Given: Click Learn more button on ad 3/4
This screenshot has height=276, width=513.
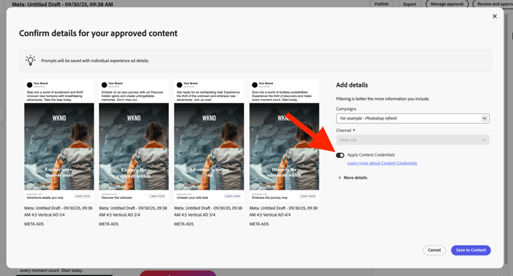Looking at the screenshot, I should [233, 196].
